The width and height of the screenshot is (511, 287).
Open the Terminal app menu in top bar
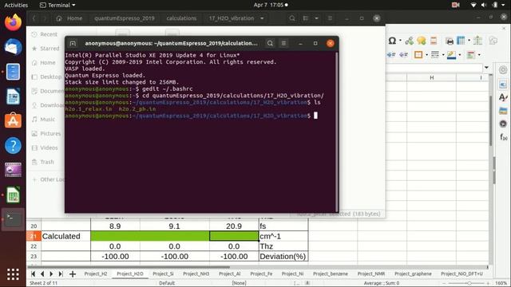pos(57,5)
